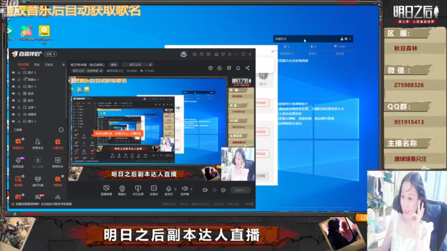The image size is (447, 251).
Task: Open the 虚拟形象 tool
Action: [x=37, y=181]
